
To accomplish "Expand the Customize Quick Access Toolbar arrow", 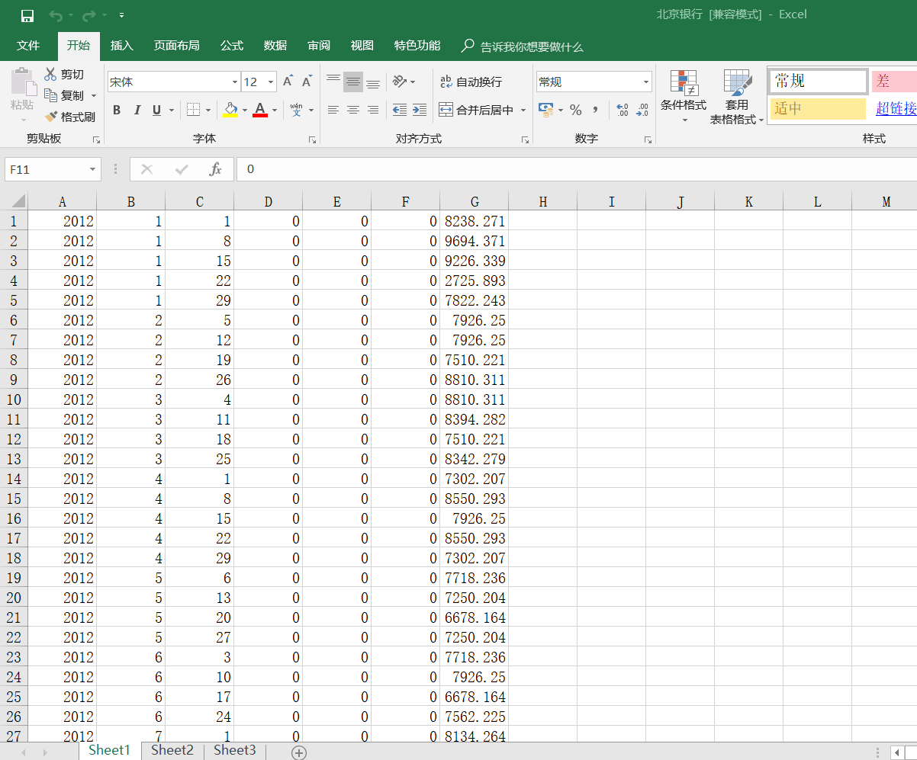I will 121,15.
